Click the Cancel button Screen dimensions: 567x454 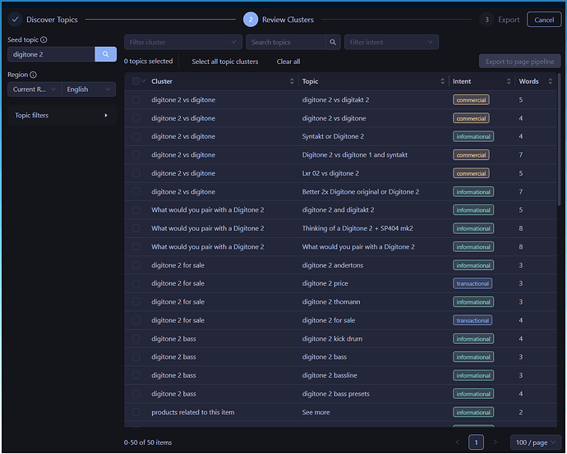544,20
